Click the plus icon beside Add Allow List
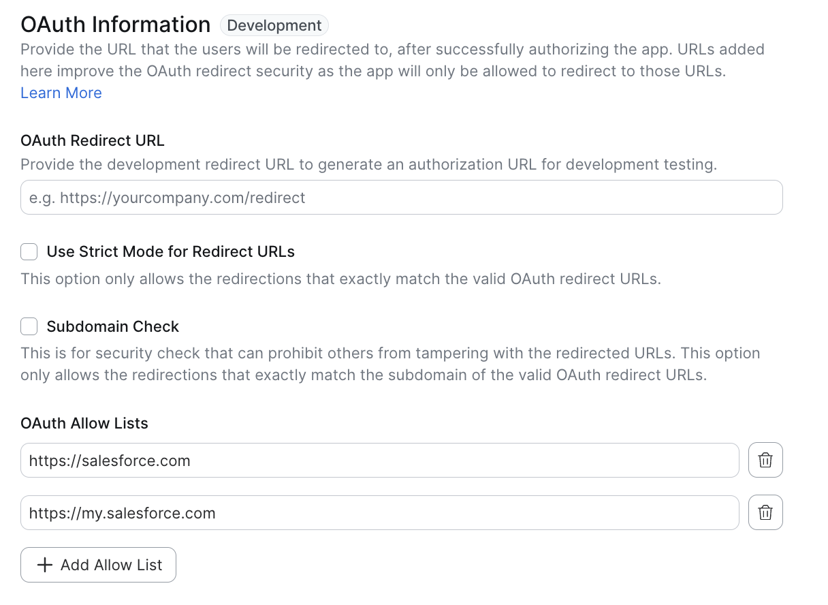This screenshot has height=605, width=828. click(x=44, y=565)
